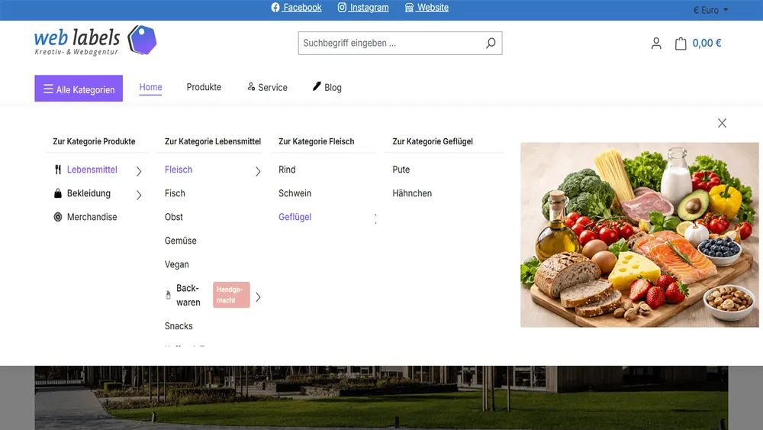The image size is (763, 430).
Task: Select the Geflügel meat category
Action: 295,217
